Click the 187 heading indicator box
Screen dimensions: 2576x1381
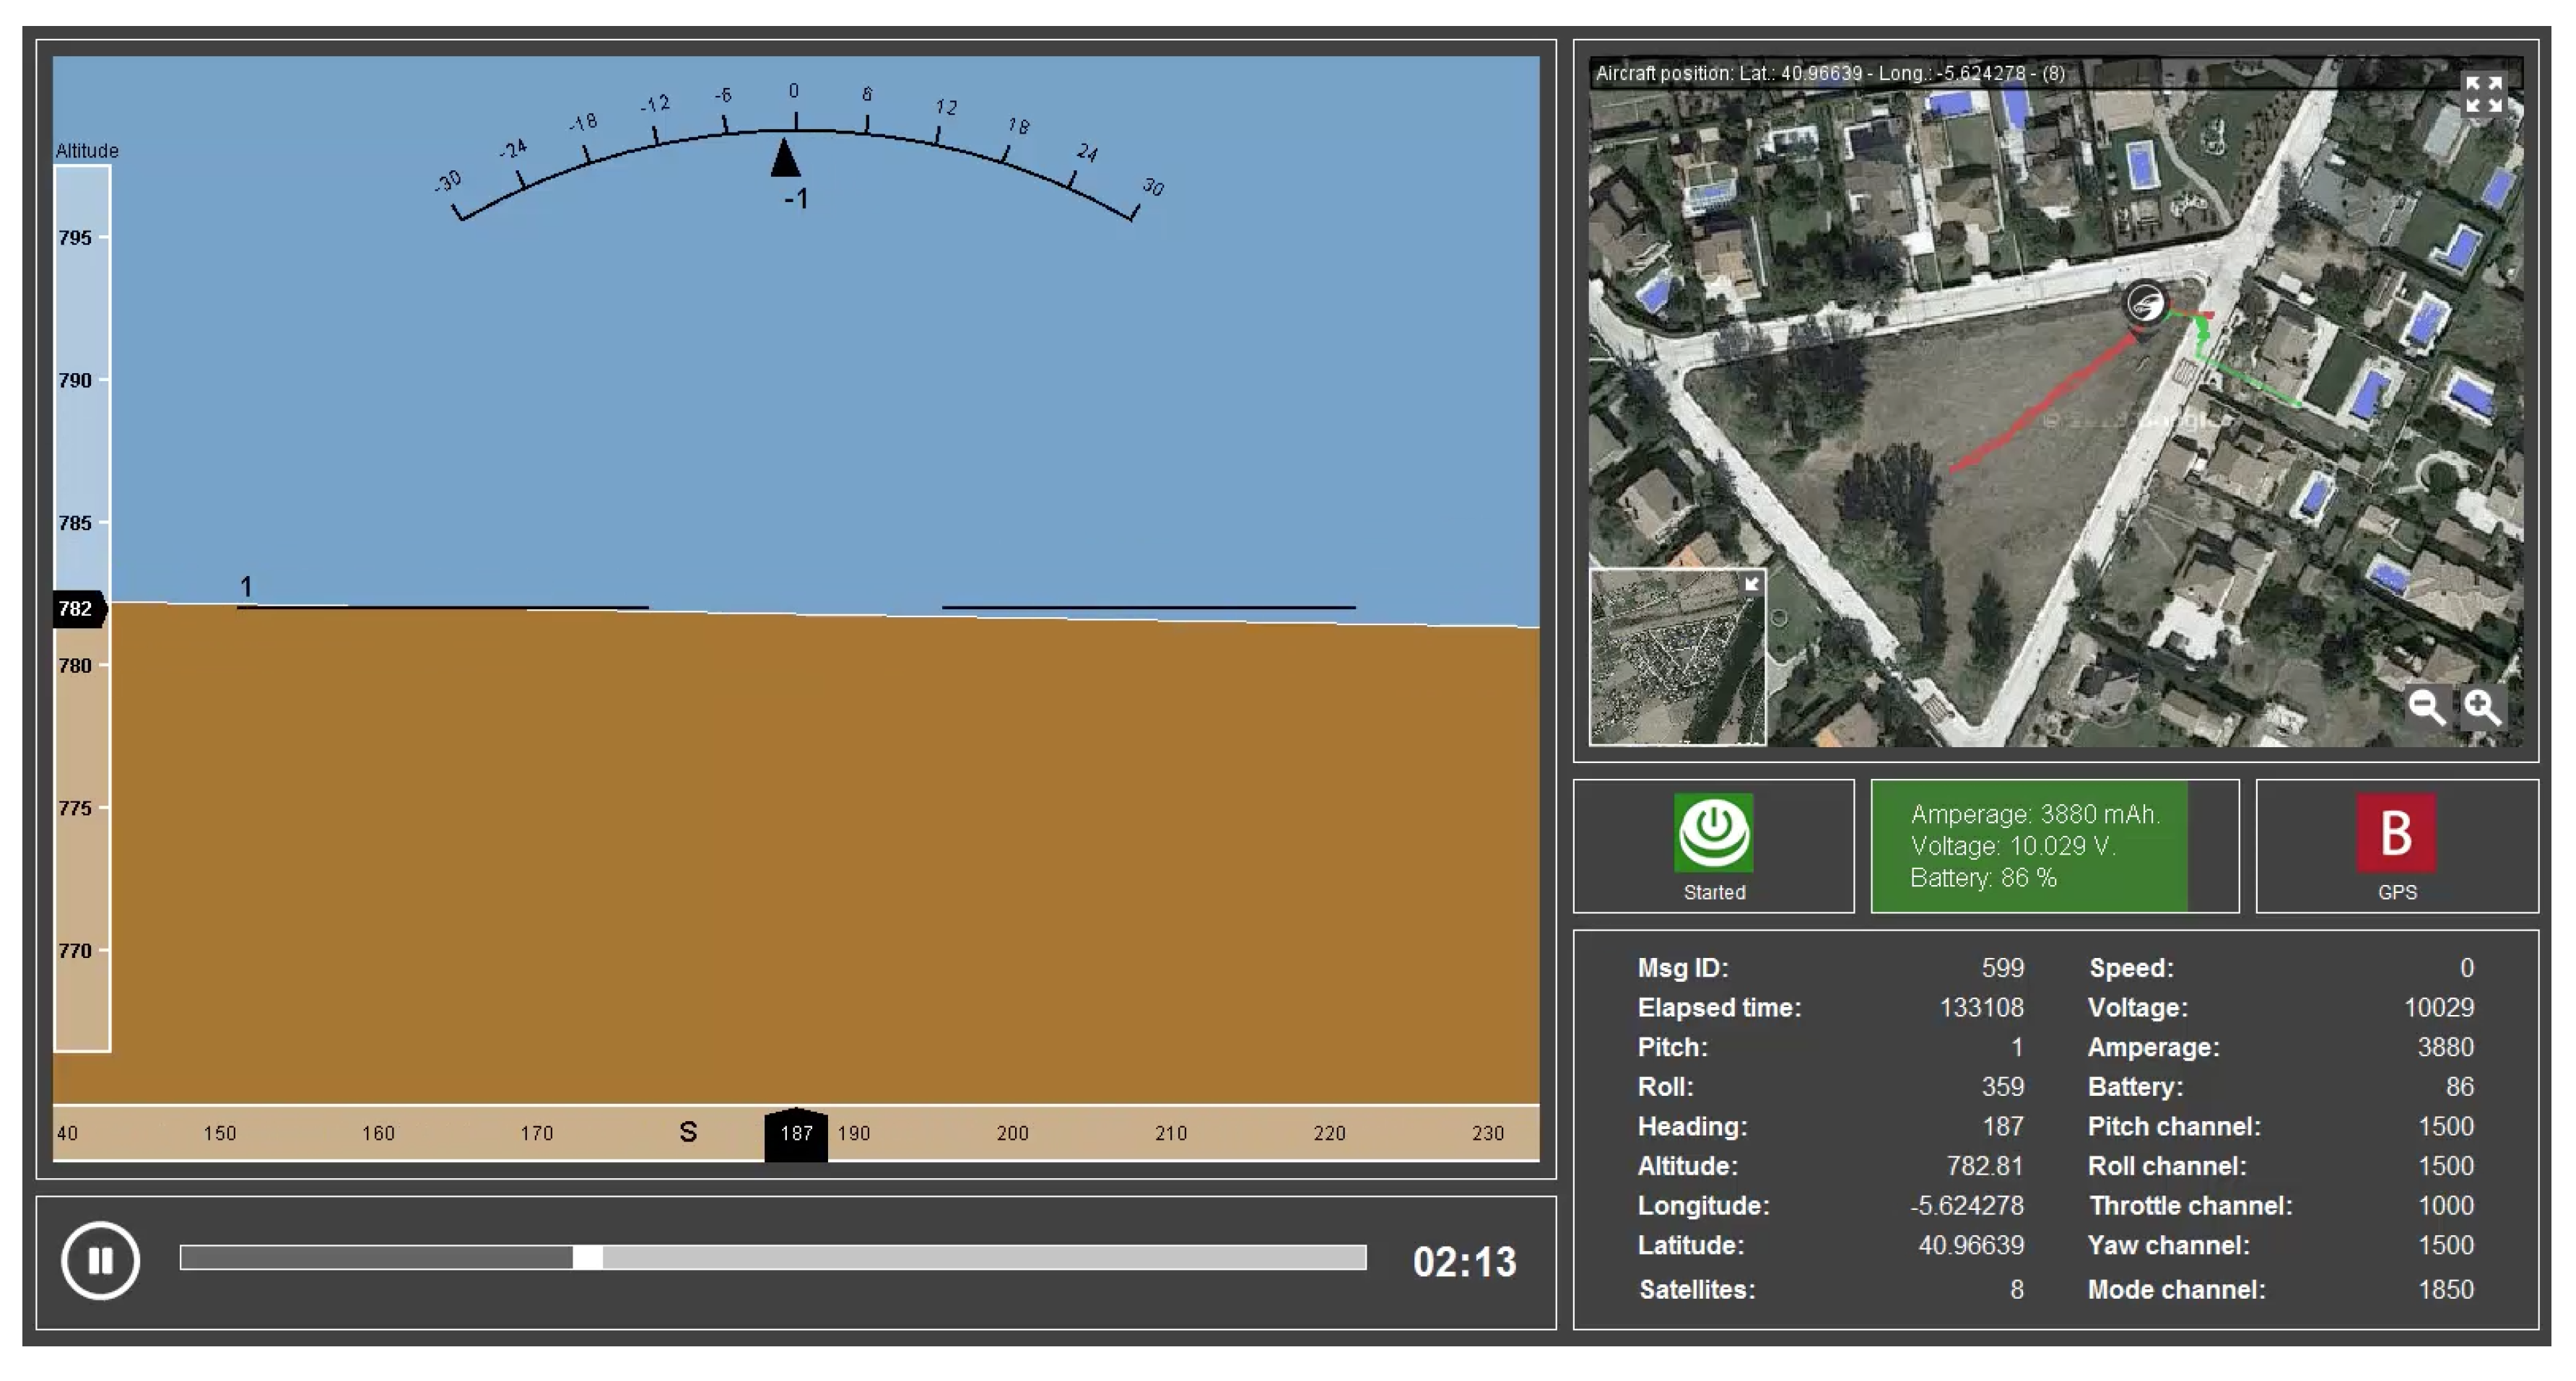point(796,1134)
